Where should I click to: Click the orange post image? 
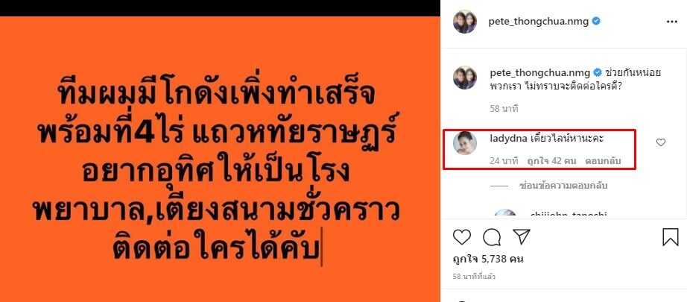(x=220, y=159)
